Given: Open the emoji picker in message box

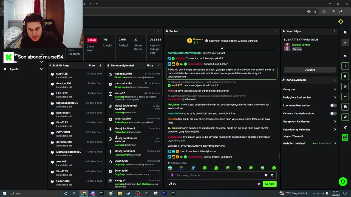Looking at the screenshot, I should pyautogui.click(x=272, y=175).
